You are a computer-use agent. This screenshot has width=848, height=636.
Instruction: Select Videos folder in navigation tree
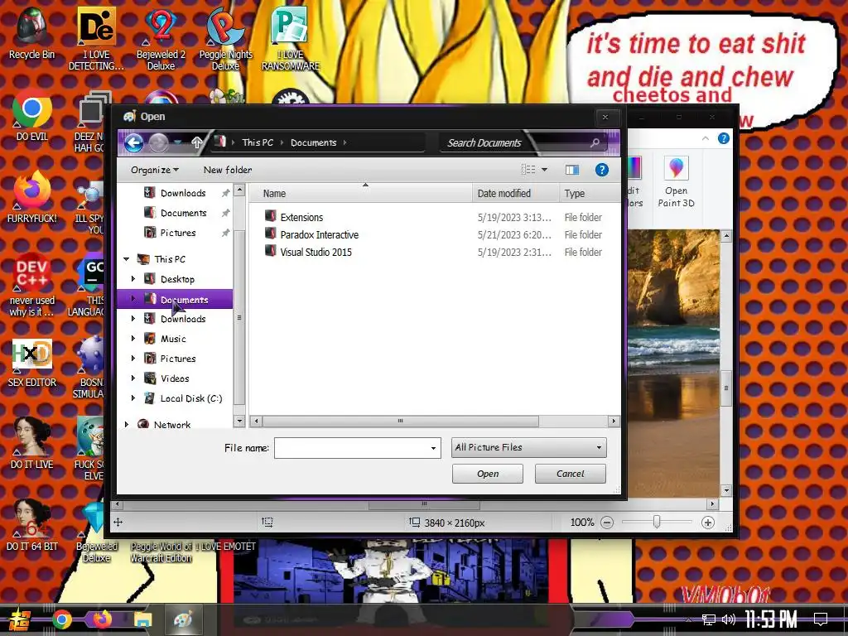pos(175,378)
